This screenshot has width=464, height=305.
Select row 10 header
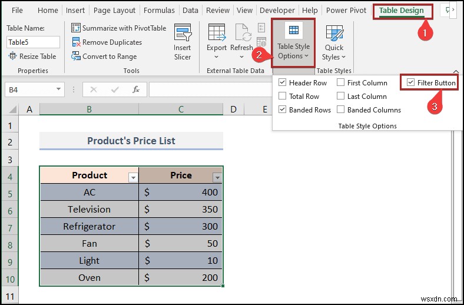coord(10,279)
